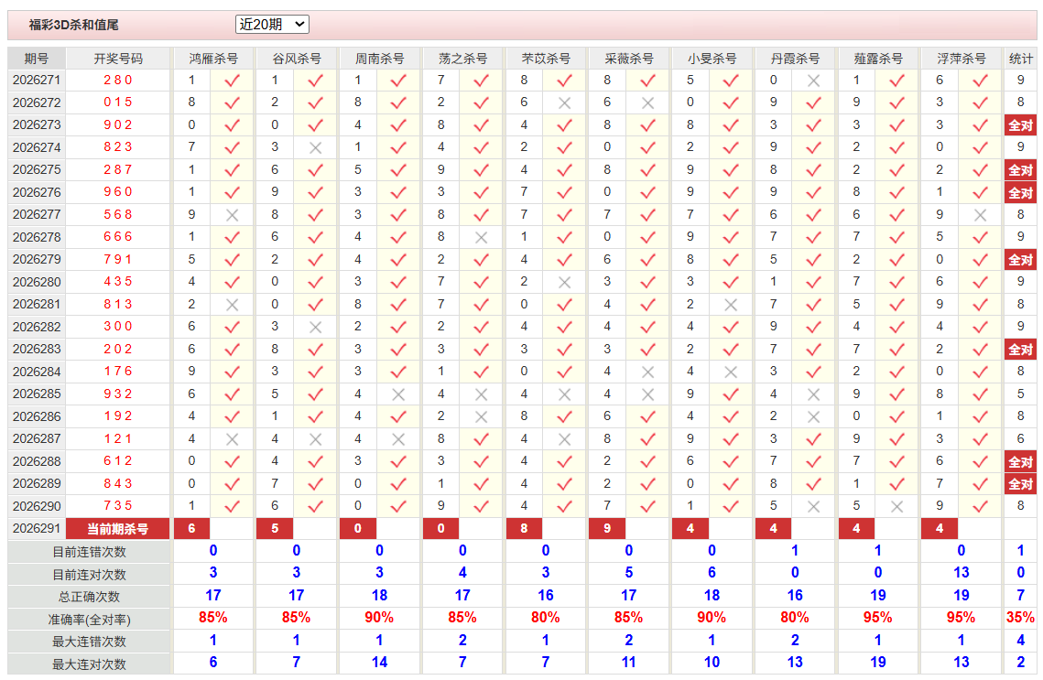The width and height of the screenshot is (1043, 680).
Task: Click the 总正确次数 row label
Action: click(x=89, y=597)
